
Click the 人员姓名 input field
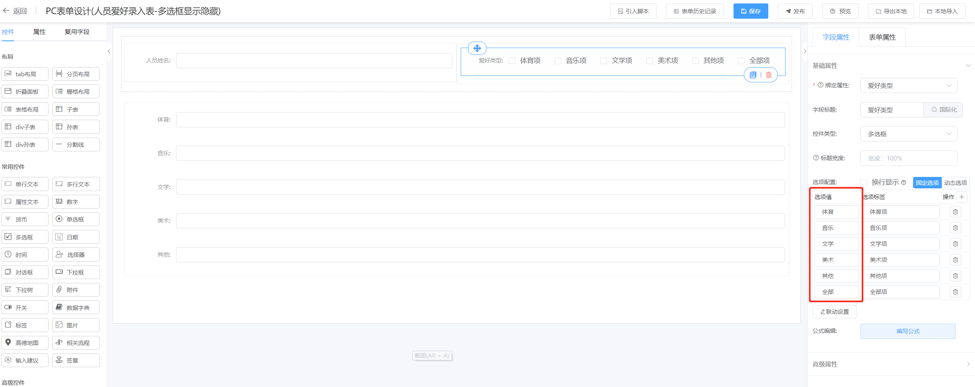(314, 61)
